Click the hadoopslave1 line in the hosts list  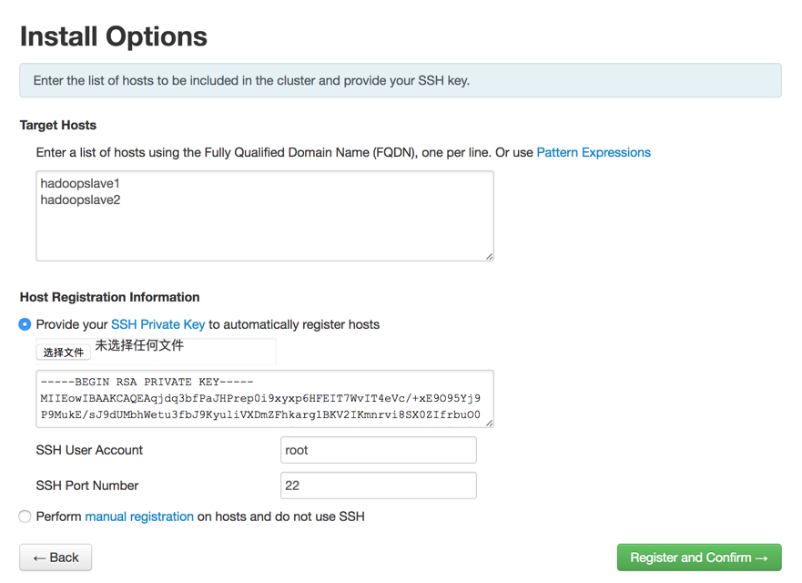pos(80,183)
